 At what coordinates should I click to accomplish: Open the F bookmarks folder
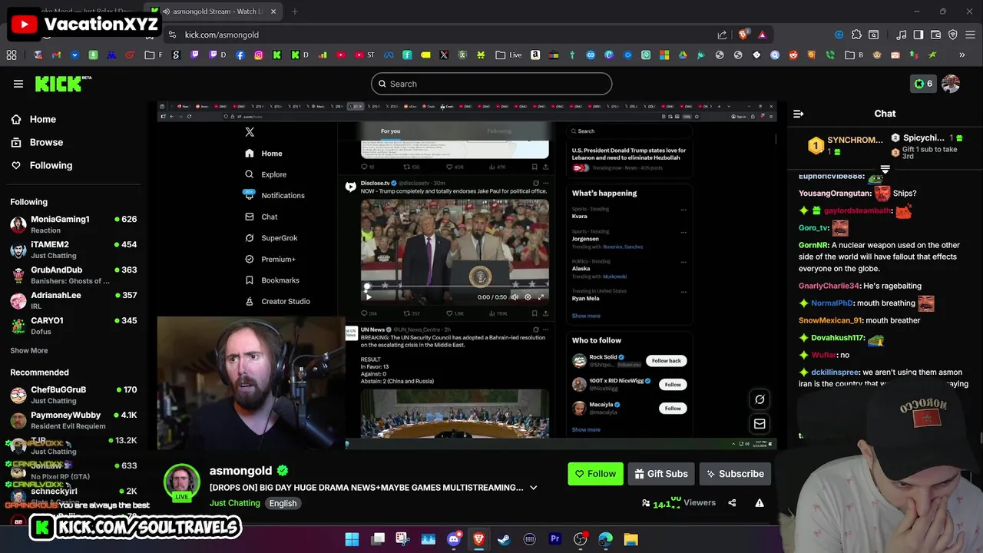(x=154, y=55)
